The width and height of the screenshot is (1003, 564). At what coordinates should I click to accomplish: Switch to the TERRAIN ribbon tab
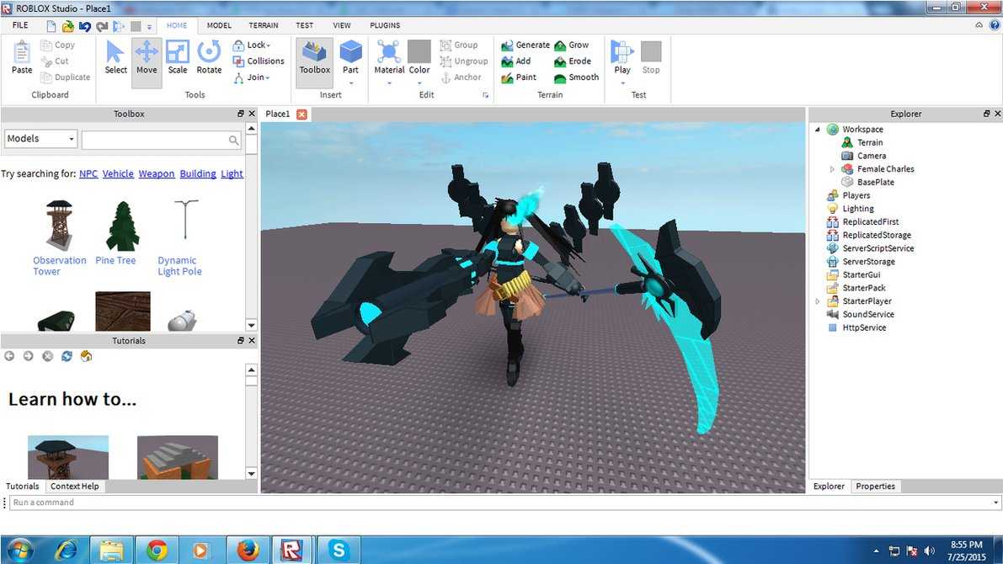coord(264,25)
